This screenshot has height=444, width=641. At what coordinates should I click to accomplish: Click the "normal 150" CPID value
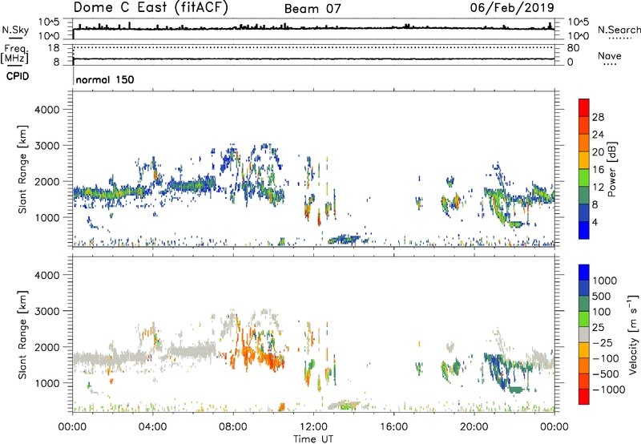coord(105,79)
